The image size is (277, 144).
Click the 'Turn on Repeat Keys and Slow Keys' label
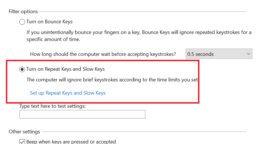[x=66, y=69]
